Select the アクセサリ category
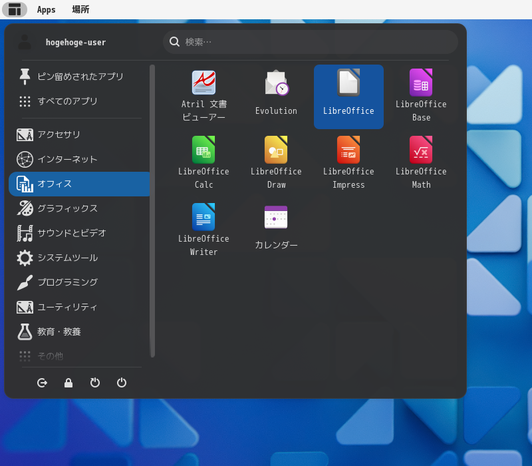This screenshot has width=532, height=466. point(79,135)
